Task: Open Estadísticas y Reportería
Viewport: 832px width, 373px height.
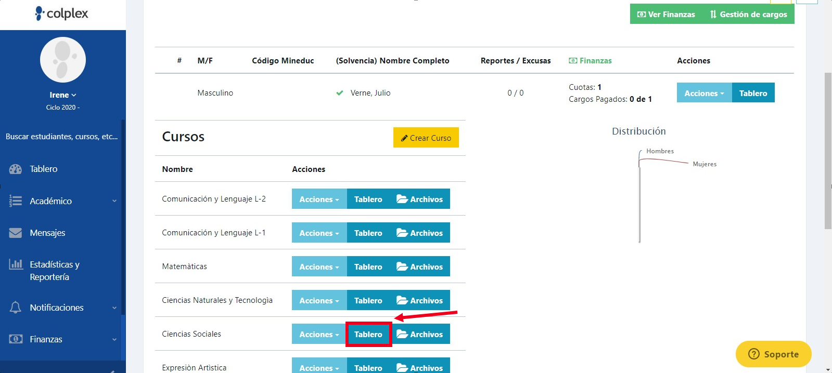Action: click(x=55, y=271)
